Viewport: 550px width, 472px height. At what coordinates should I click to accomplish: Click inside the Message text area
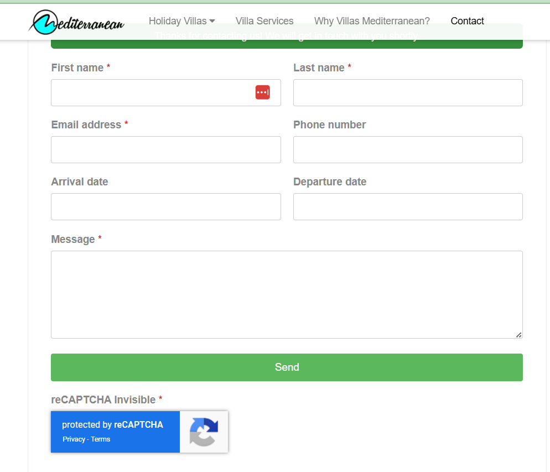(287, 294)
